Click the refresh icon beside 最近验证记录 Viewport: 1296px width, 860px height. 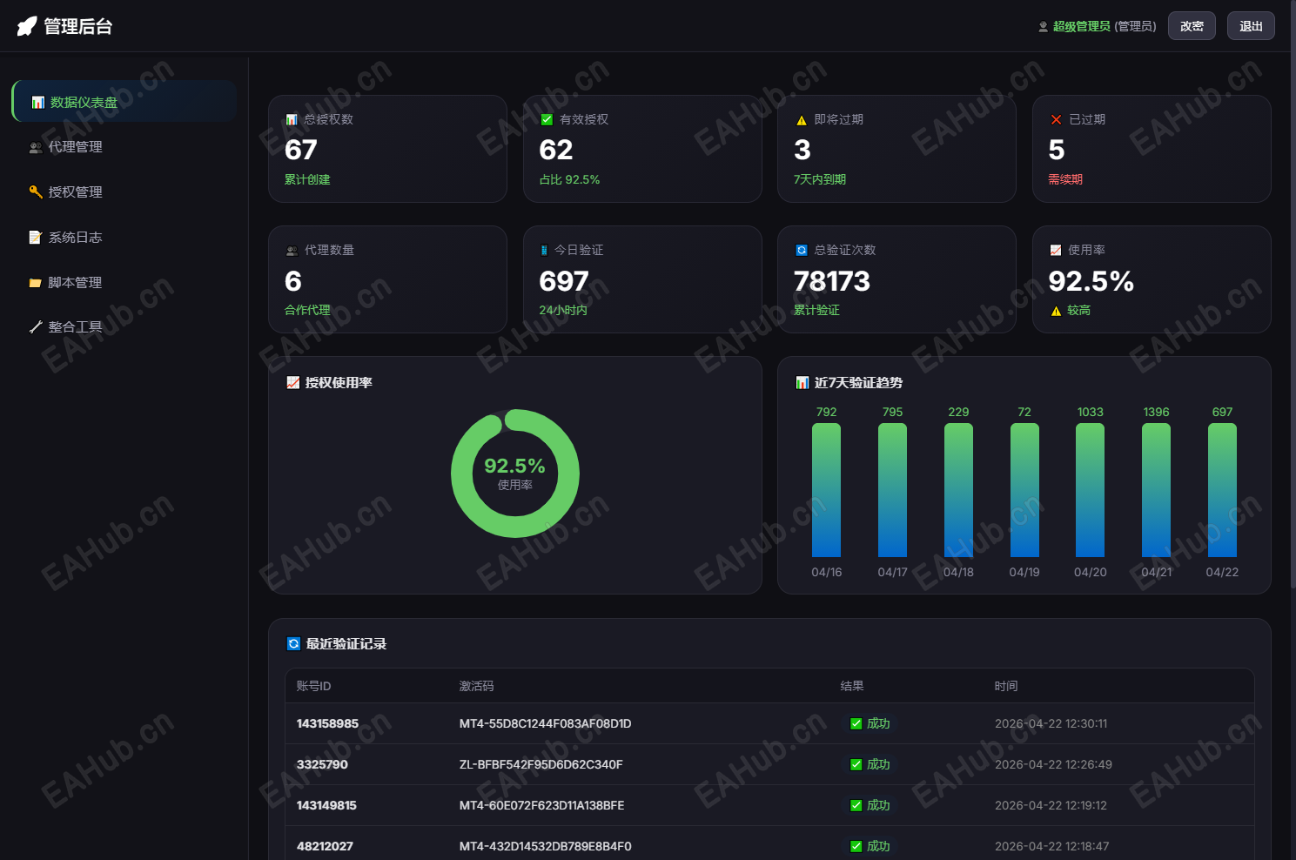[293, 644]
